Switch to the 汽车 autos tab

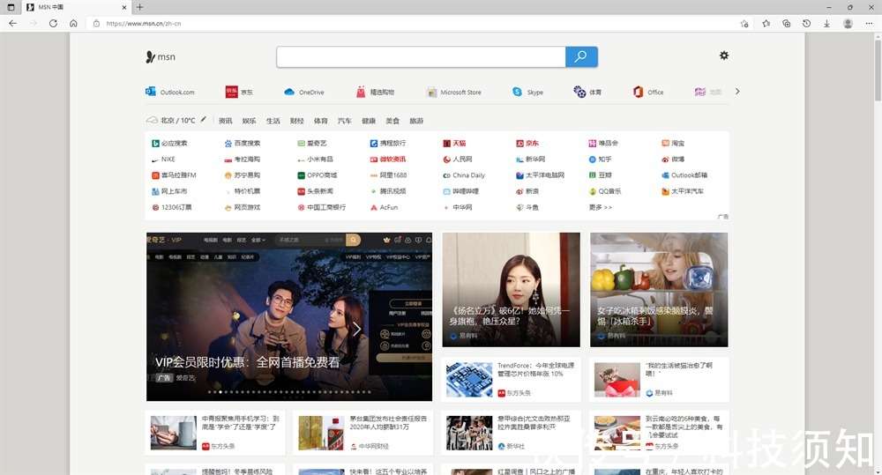(x=344, y=121)
